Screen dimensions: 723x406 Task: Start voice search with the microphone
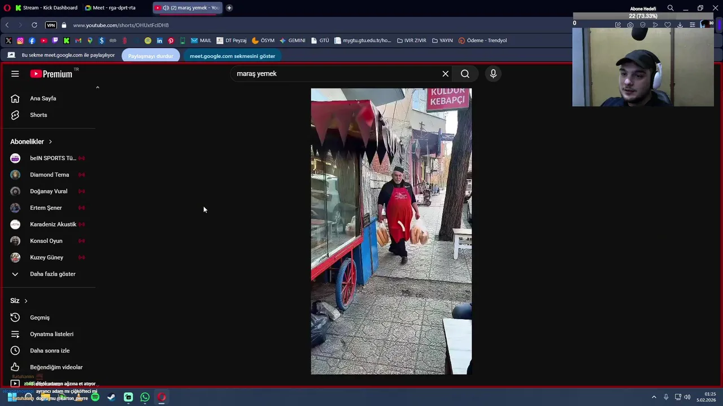(x=493, y=74)
